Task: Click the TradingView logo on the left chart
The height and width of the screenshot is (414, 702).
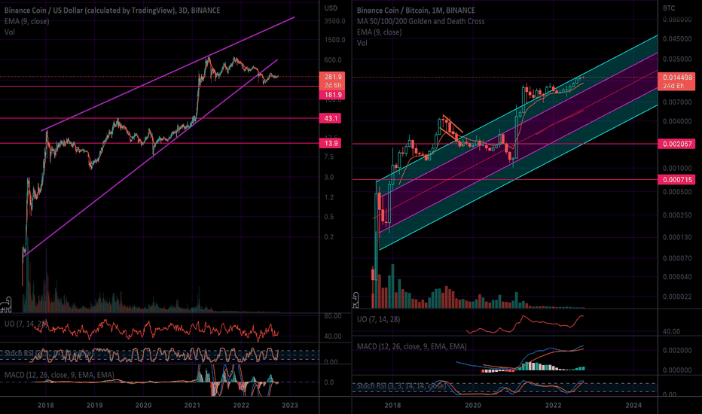Action: (x=5, y=304)
